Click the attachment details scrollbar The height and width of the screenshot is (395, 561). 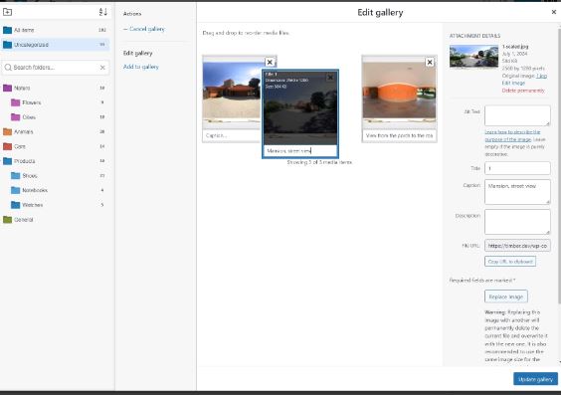559,166
